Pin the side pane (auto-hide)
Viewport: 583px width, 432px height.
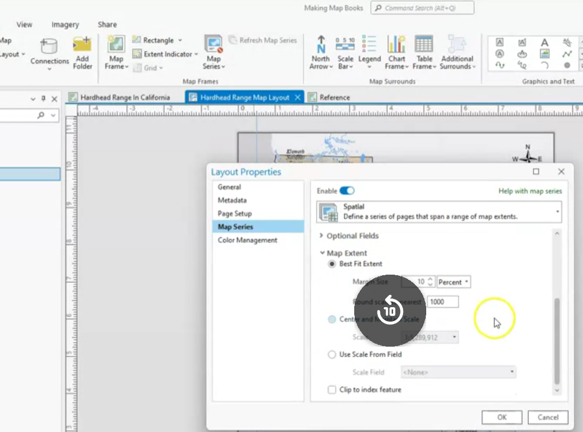(x=44, y=99)
